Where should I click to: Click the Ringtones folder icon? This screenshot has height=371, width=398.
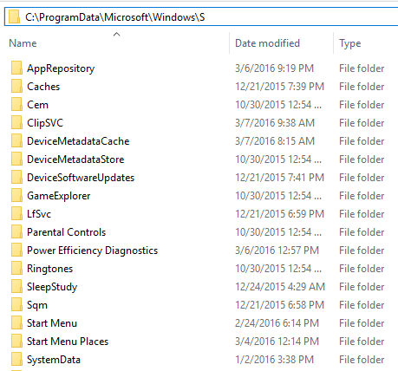[16, 269]
